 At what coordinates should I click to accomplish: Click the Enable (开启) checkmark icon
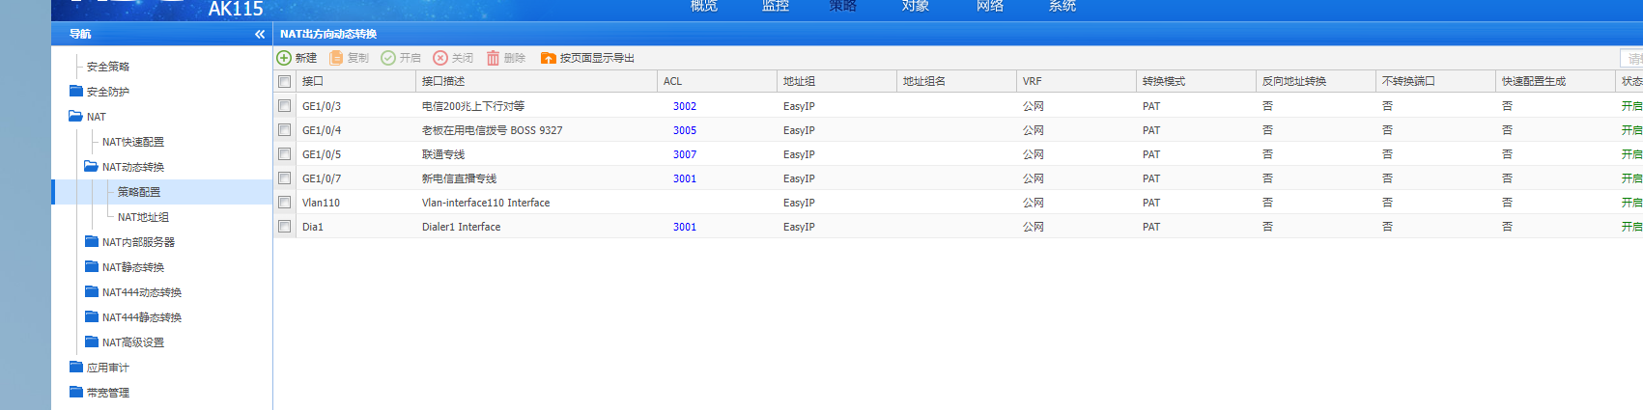388,58
